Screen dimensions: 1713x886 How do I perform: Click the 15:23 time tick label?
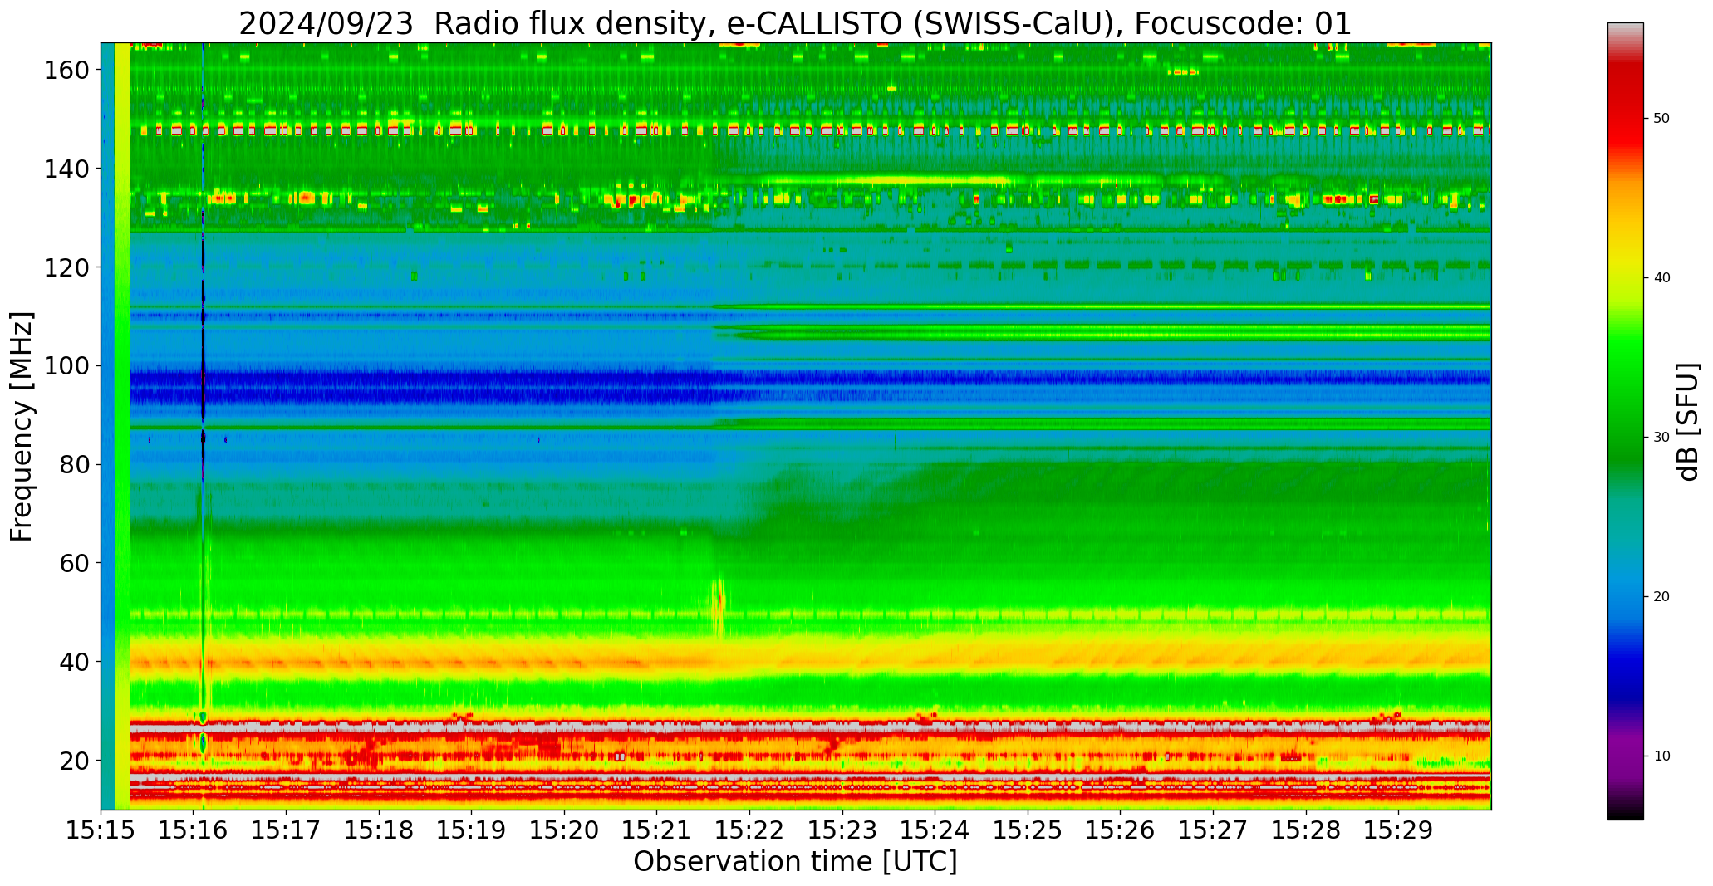pos(842,830)
